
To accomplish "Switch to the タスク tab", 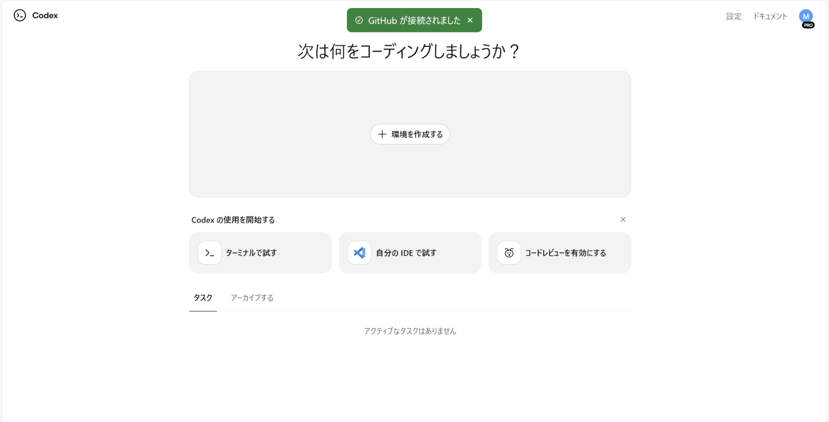I will (x=203, y=298).
